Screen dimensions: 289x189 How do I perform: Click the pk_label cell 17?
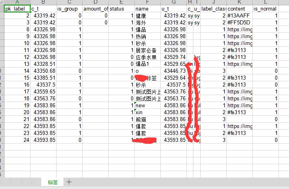point(18,91)
